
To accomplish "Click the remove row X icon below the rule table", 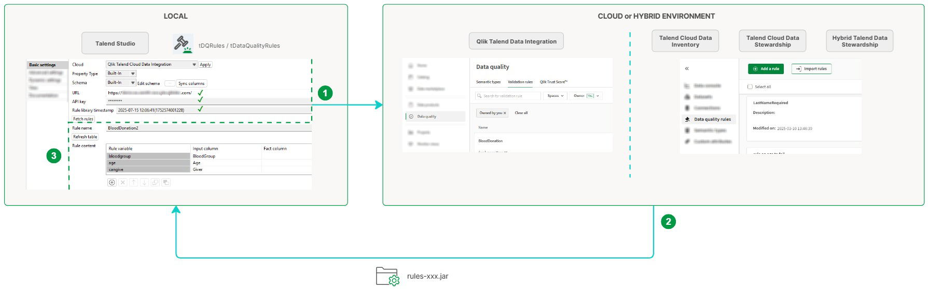I will 122,182.
